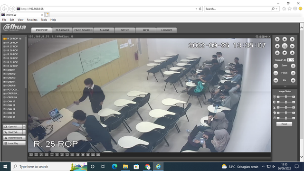
Task: Click the Task View taskbar icon
Action: (x=103, y=167)
